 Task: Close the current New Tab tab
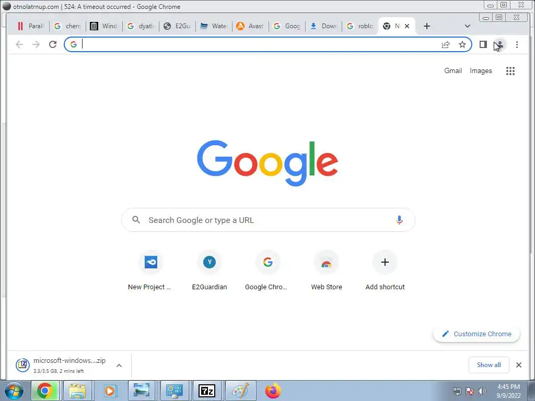[x=406, y=26]
